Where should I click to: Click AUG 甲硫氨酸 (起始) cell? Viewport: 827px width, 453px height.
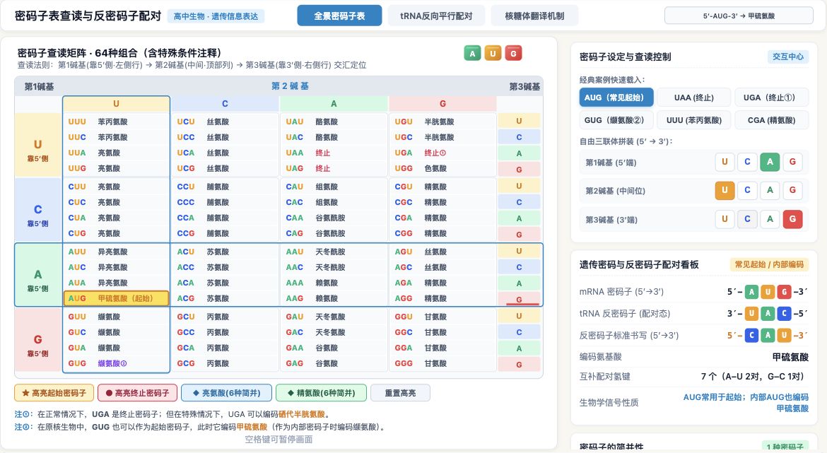pos(116,298)
